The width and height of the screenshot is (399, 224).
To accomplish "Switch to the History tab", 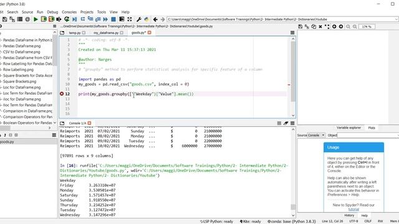I will click(x=349, y=215).
